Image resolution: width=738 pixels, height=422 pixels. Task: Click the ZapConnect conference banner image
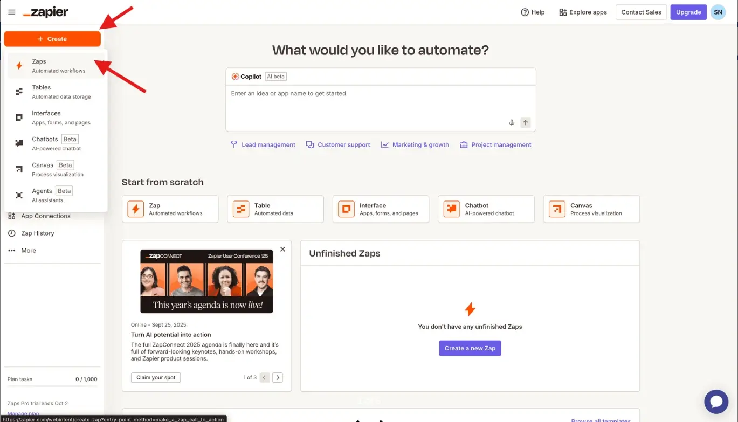pyautogui.click(x=206, y=281)
